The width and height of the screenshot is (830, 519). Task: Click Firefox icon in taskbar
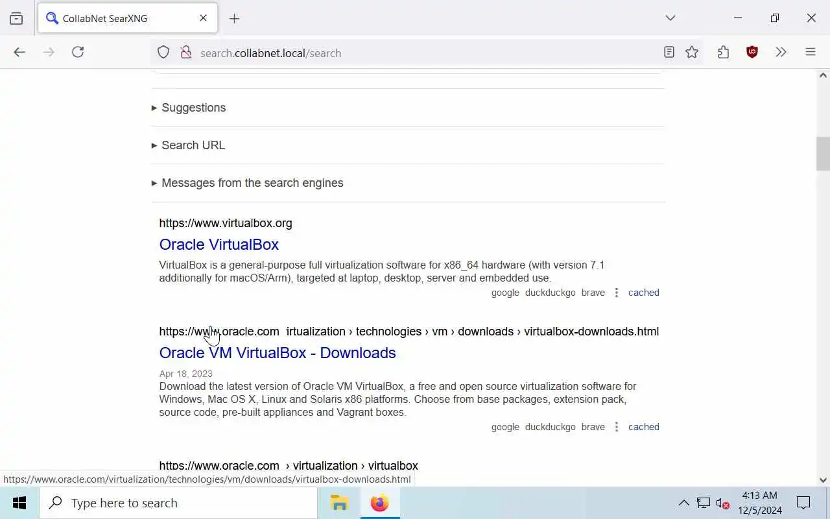[380, 503]
